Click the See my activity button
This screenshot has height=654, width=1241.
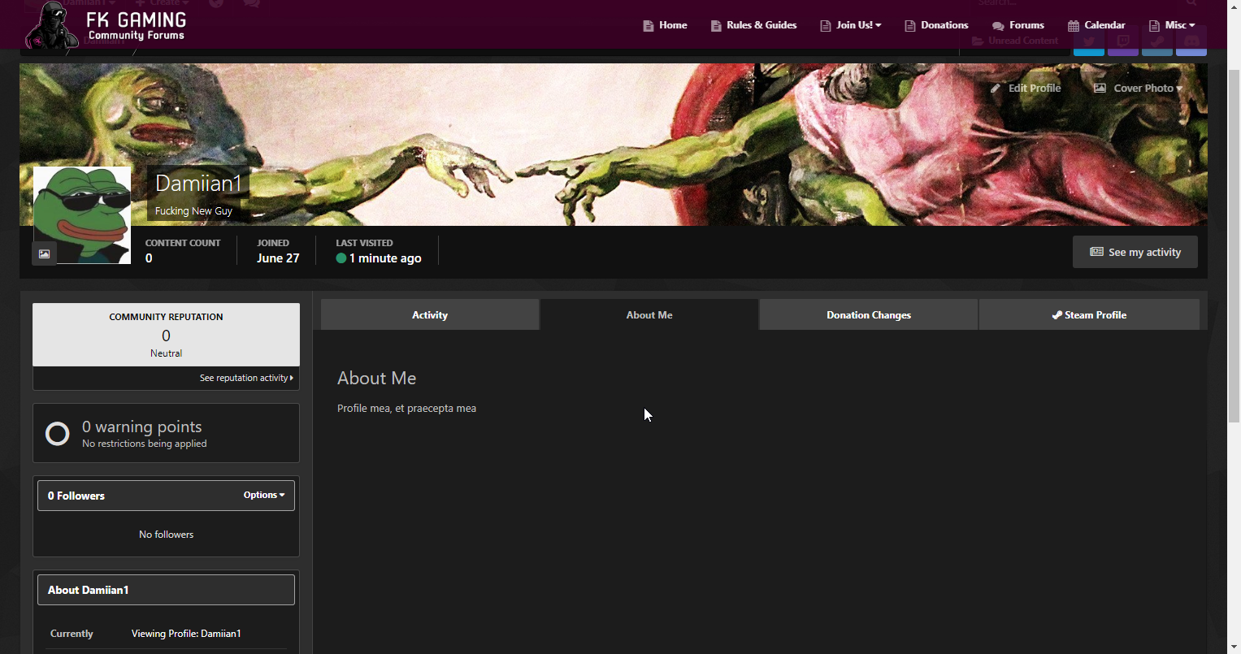tap(1135, 252)
